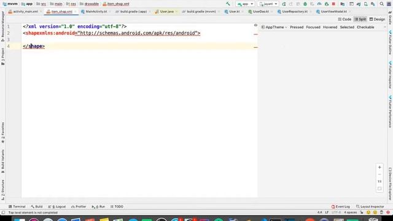Toggle the Focused state in preview
The height and width of the screenshot is (221, 393).
(x=313, y=27)
